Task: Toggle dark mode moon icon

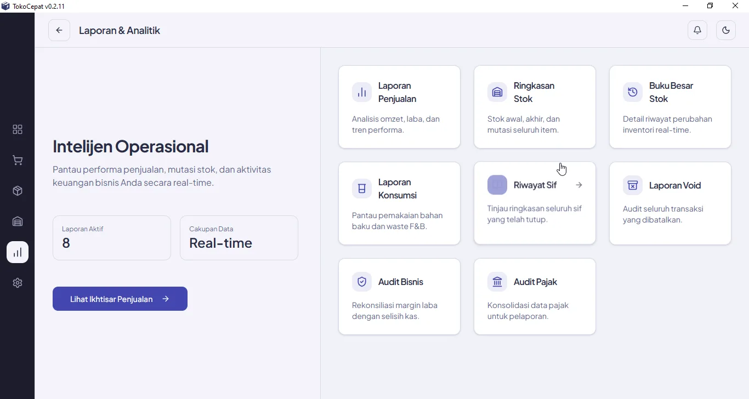Action: (726, 30)
